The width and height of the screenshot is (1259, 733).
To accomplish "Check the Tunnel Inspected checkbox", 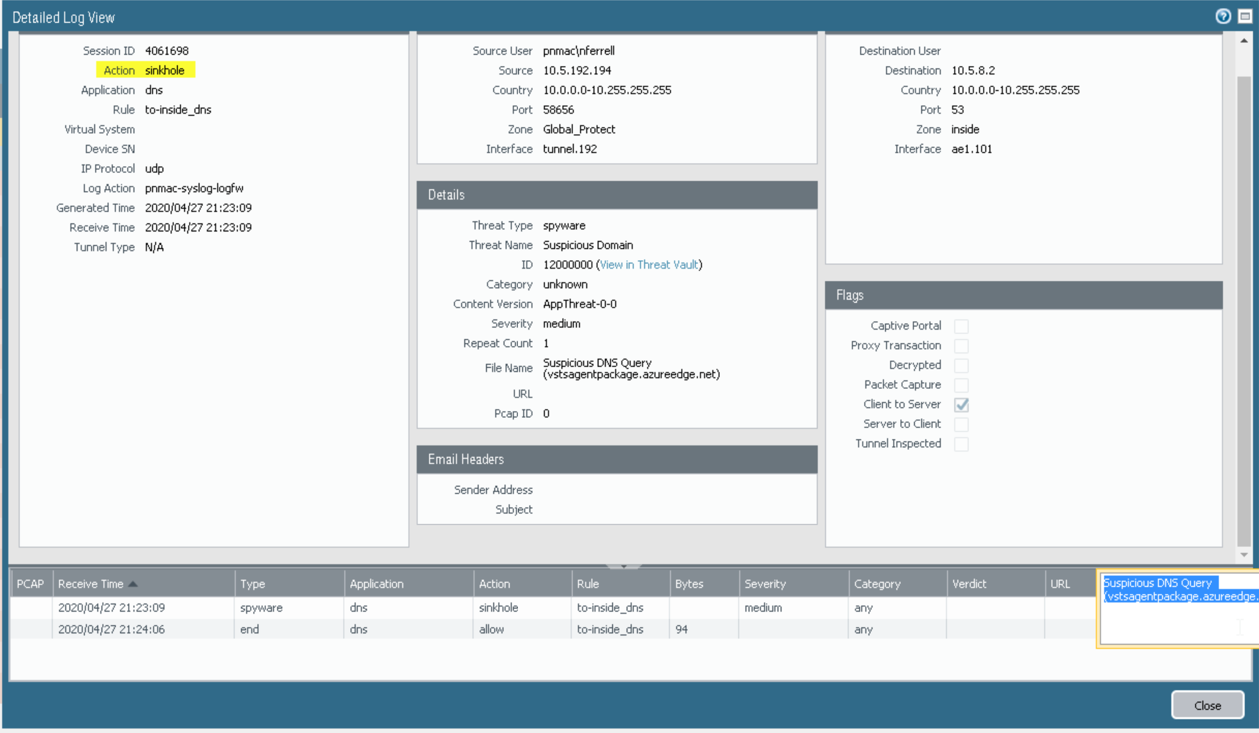I will [x=961, y=444].
